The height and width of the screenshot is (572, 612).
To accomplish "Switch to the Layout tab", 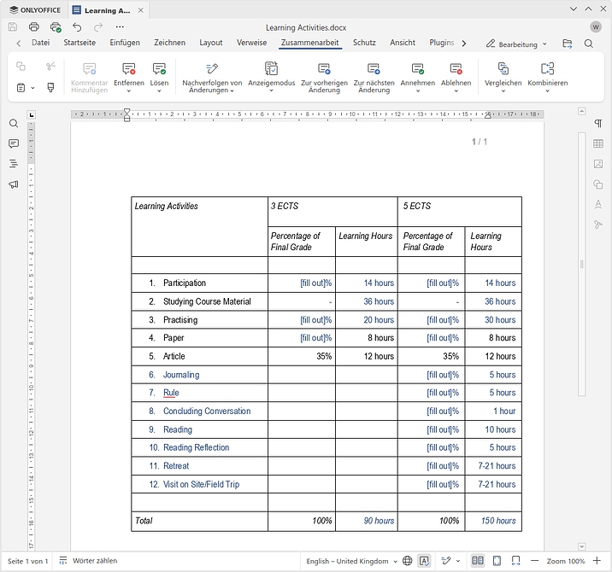I will (211, 43).
